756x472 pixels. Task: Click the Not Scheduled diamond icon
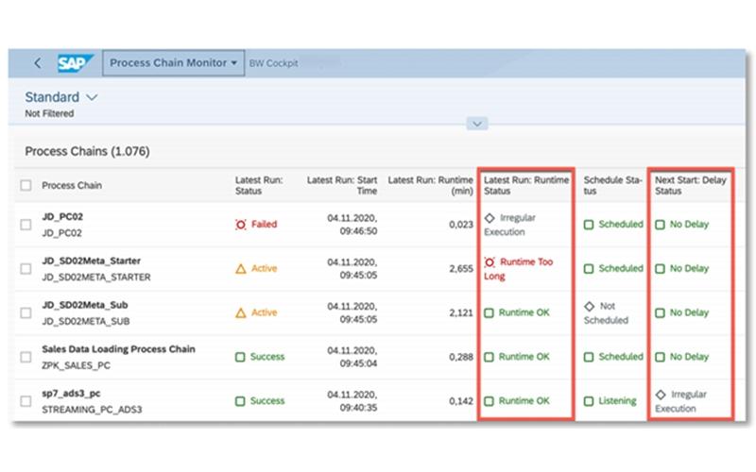589,306
